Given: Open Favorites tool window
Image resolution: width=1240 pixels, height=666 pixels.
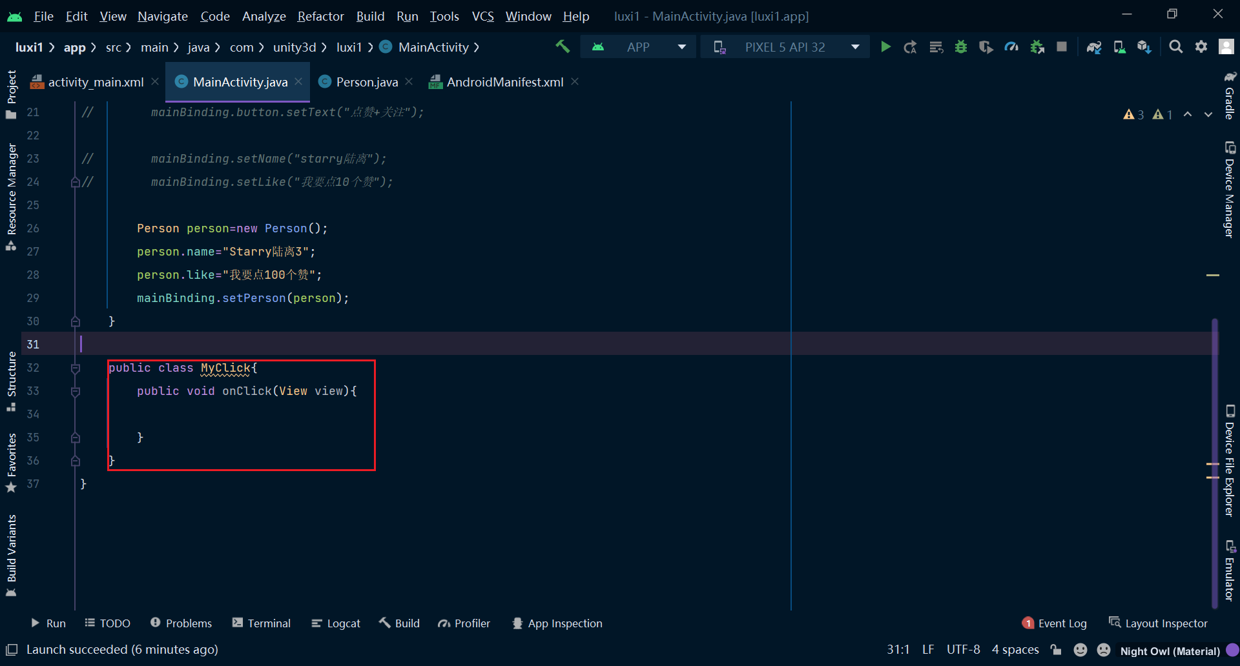Looking at the screenshot, I should coord(11,463).
